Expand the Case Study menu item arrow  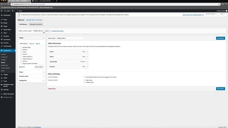(87, 62)
